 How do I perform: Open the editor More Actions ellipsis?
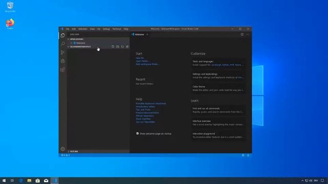point(248,34)
